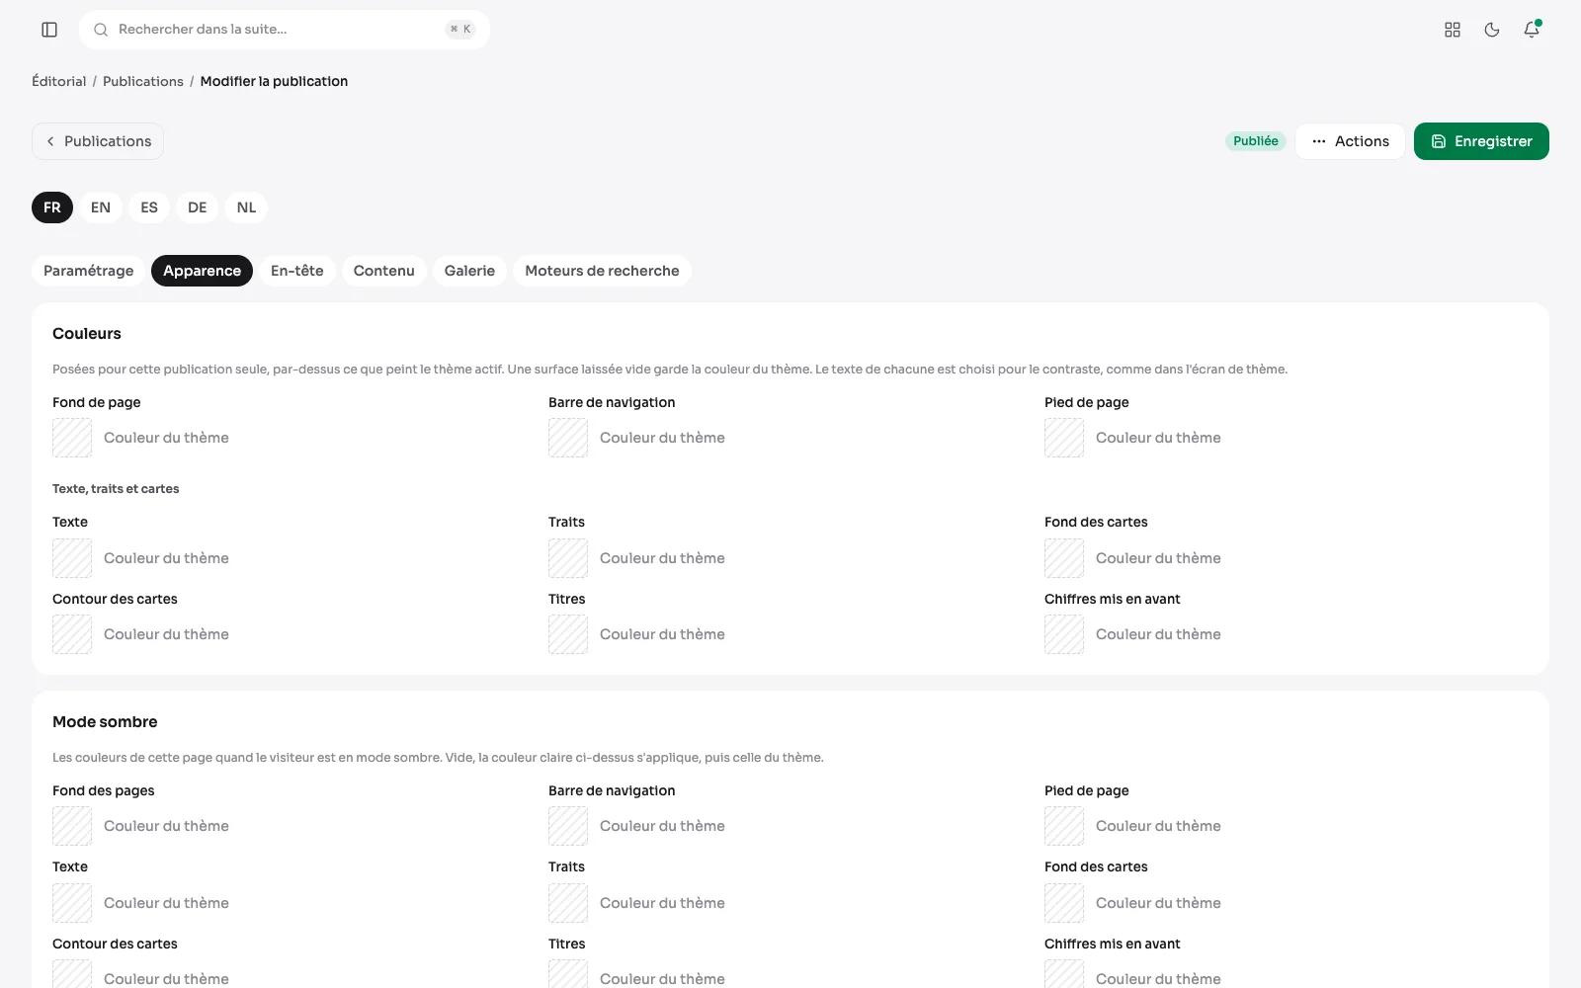
Task: Select the ES language pill
Action: (149, 207)
